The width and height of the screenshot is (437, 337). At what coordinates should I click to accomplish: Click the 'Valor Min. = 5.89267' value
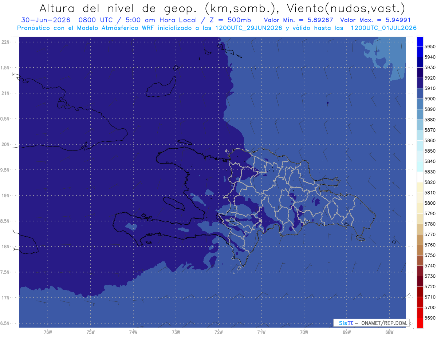[299, 20]
